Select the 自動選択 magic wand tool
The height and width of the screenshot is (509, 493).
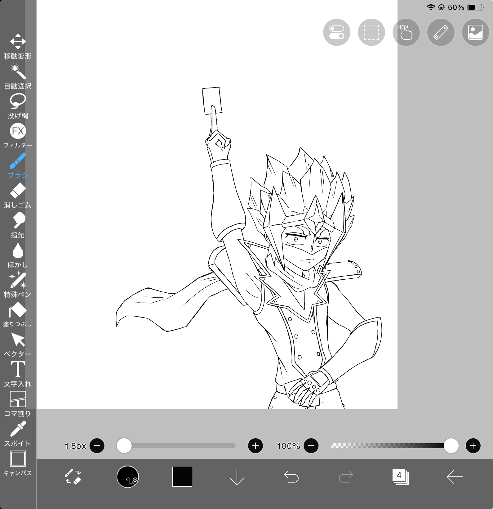pyautogui.click(x=18, y=77)
